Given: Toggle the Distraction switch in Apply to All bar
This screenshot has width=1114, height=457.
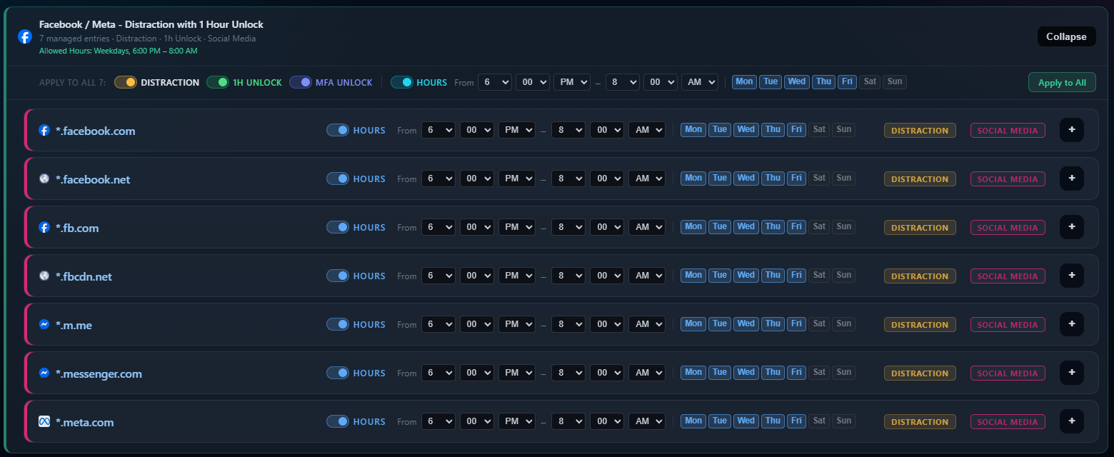Looking at the screenshot, I should tap(126, 82).
